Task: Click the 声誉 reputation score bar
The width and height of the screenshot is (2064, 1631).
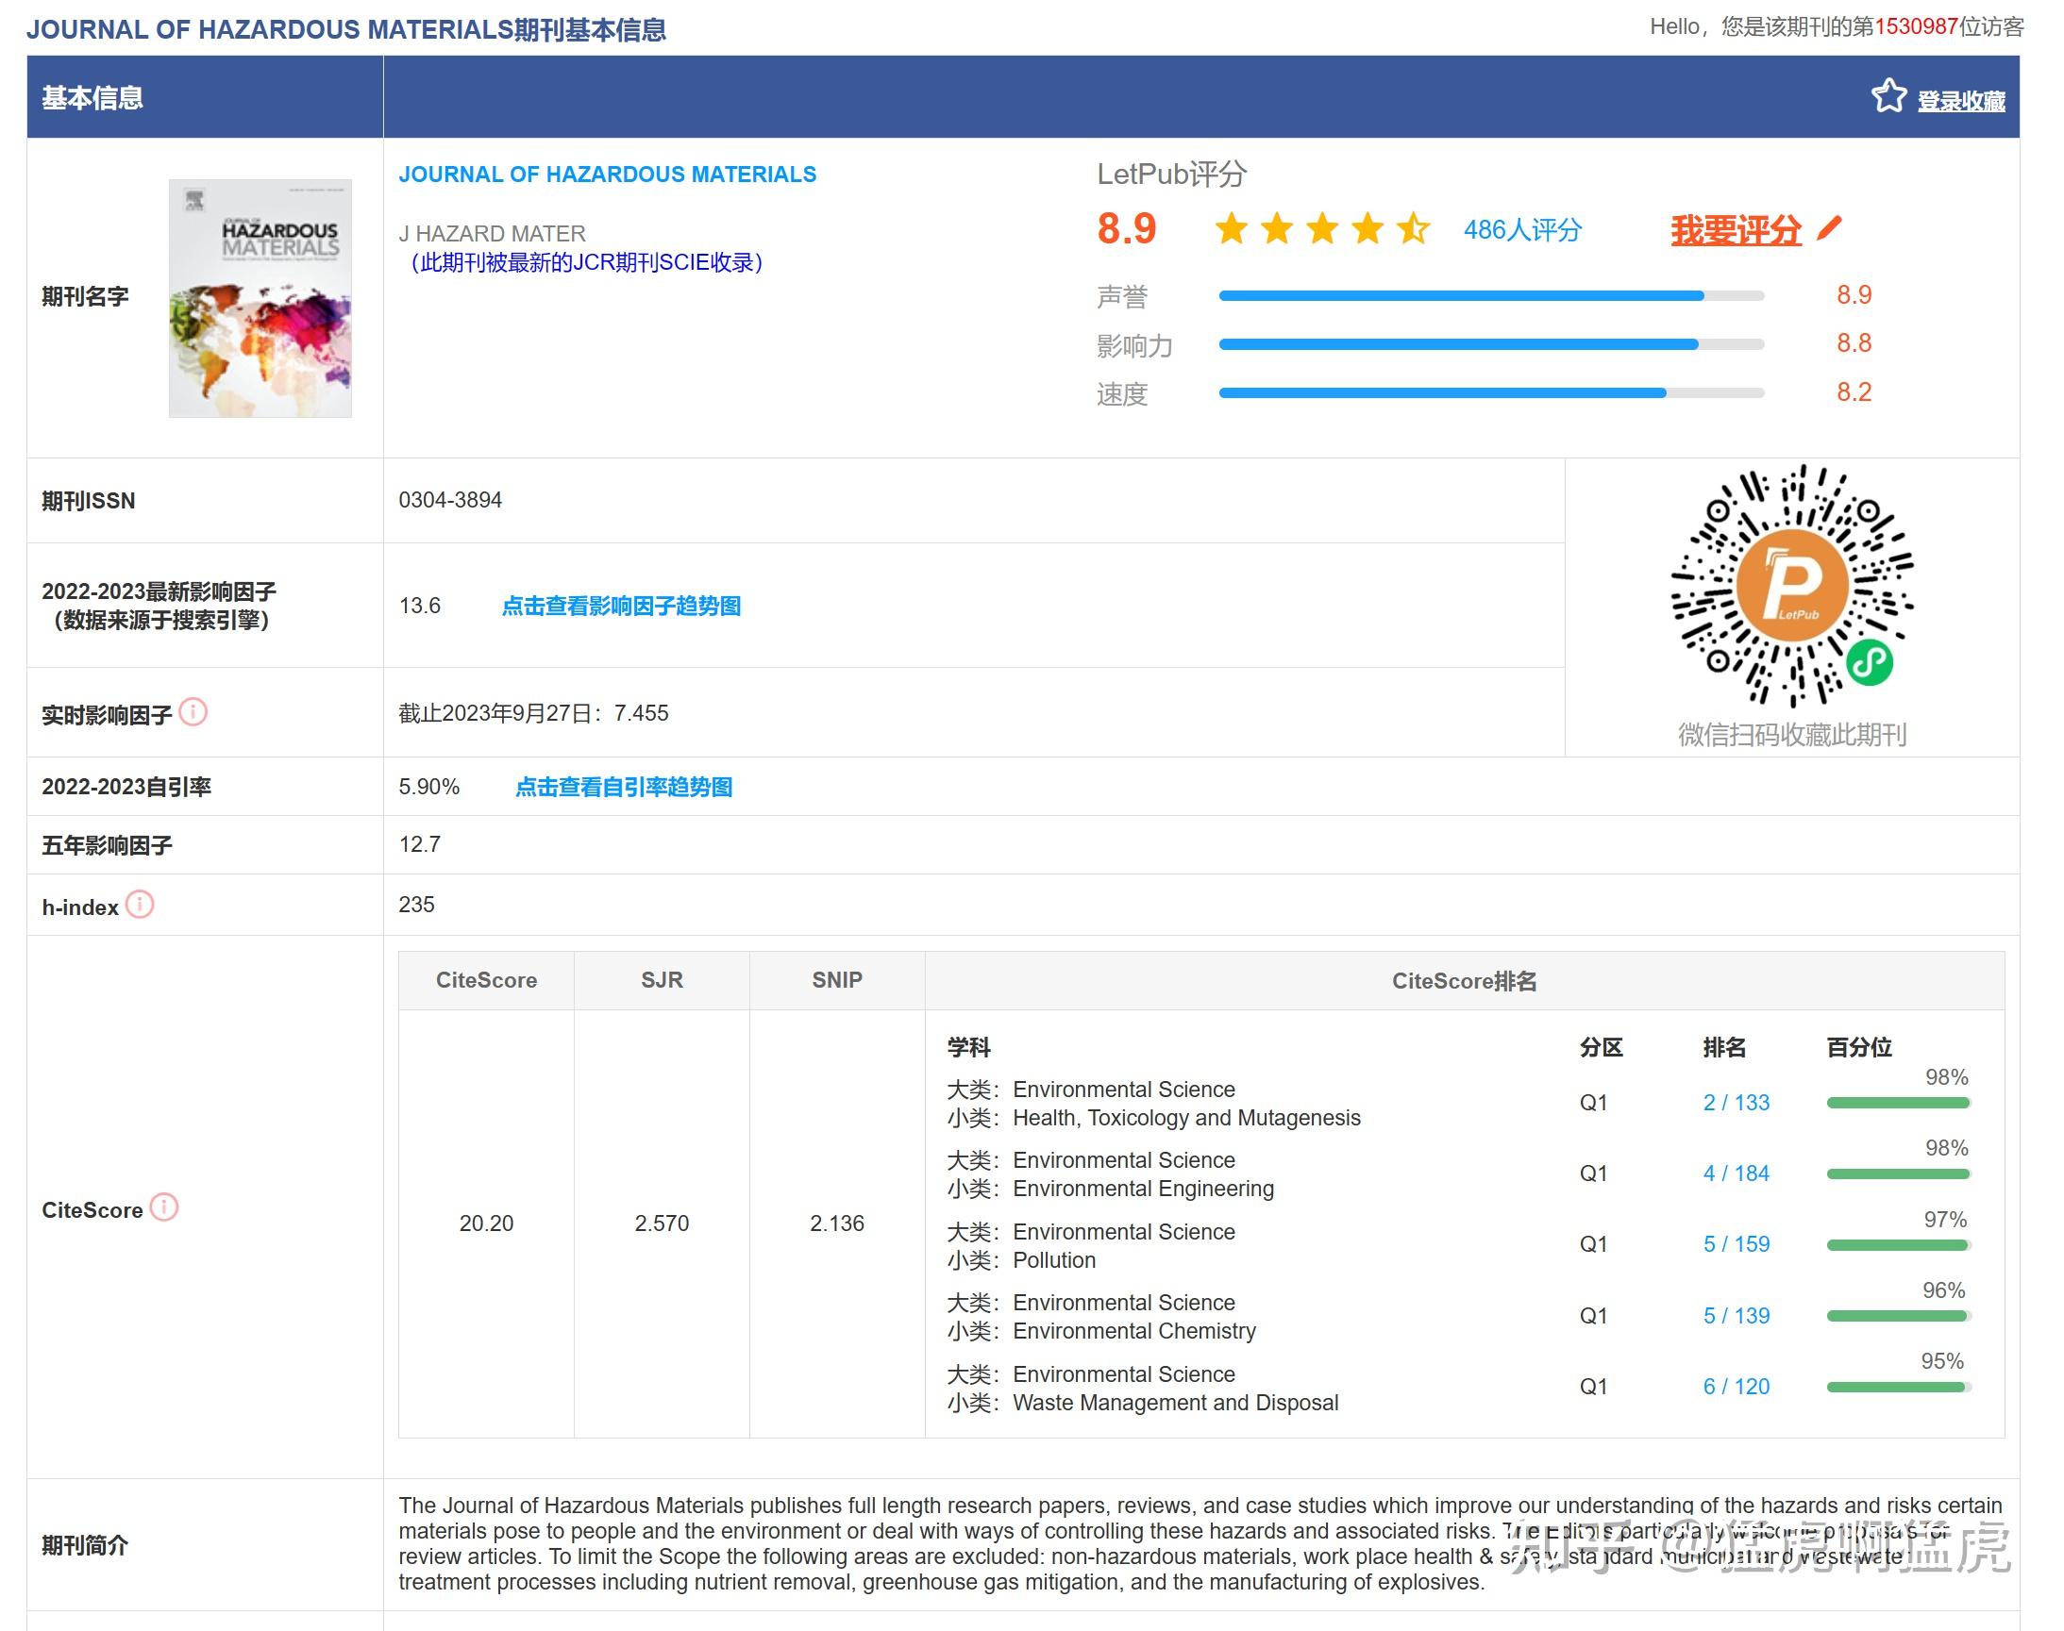Action: (1490, 296)
